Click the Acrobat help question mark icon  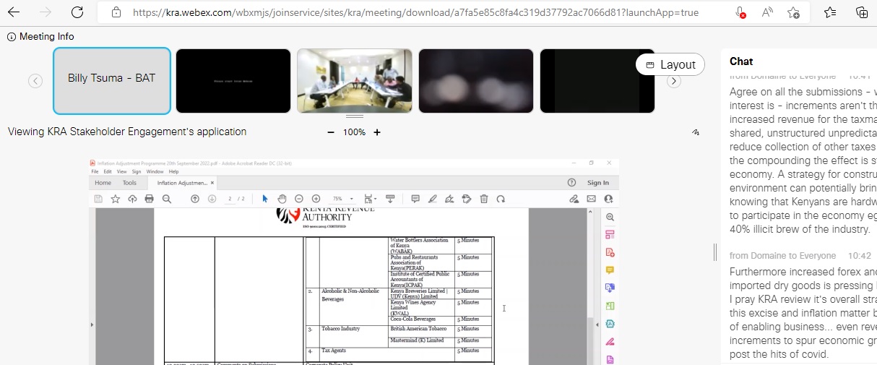572,183
